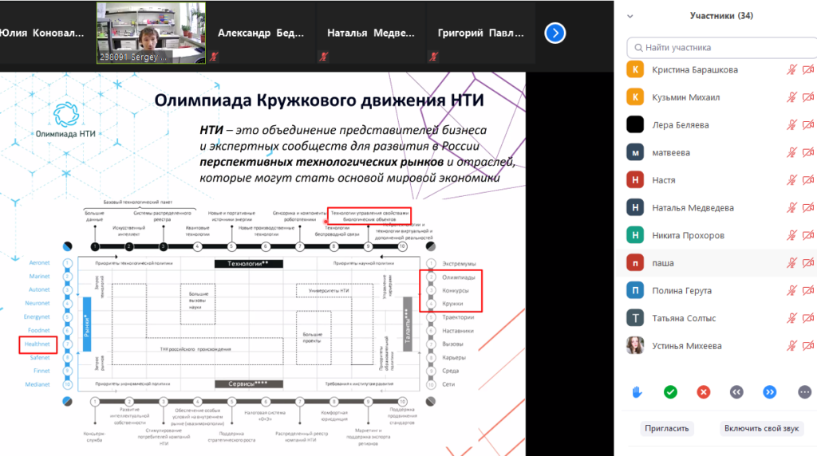The height and width of the screenshot is (456, 817).
Task: Click muted mic on Наталья Медве... tile
Action: [324, 57]
